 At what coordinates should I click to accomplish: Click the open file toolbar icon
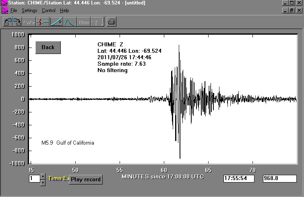(x=7, y=22)
